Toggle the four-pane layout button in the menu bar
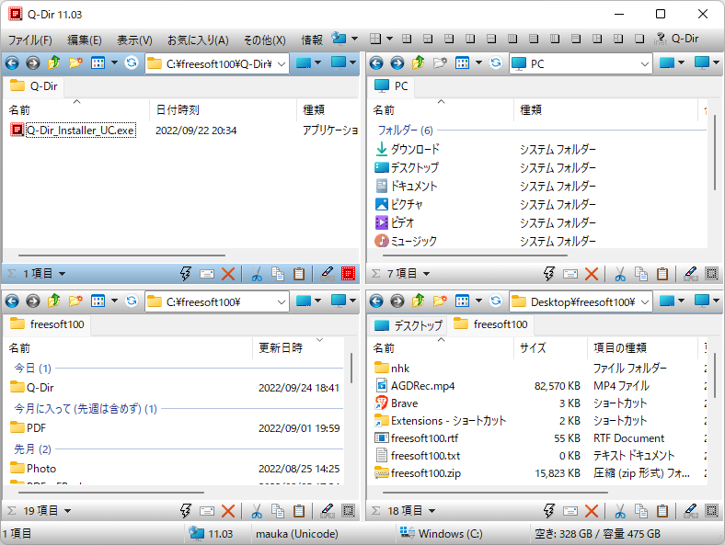Image resolution: width=725 pixels, height=545 pixels. click(375, 40)
